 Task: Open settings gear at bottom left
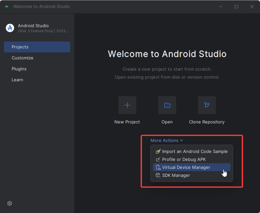(x=10, y=203)
